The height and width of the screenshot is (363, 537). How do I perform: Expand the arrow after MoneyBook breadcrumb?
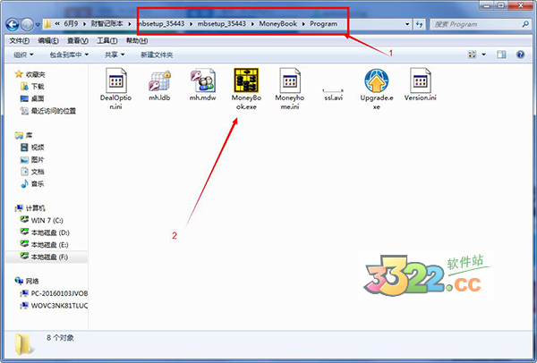303,24
